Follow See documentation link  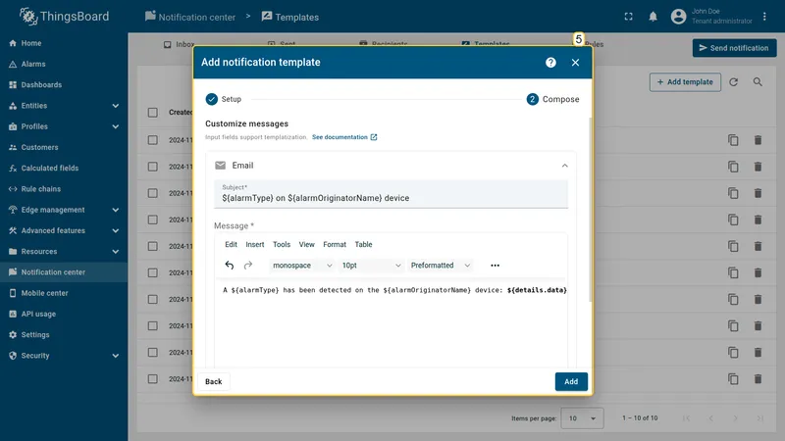344,137
